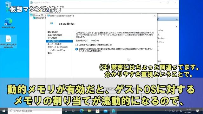Select the 仮想ハード ディスクの接続 wizard step
This screenshot has height=114, width=203.
click(57, 47)
